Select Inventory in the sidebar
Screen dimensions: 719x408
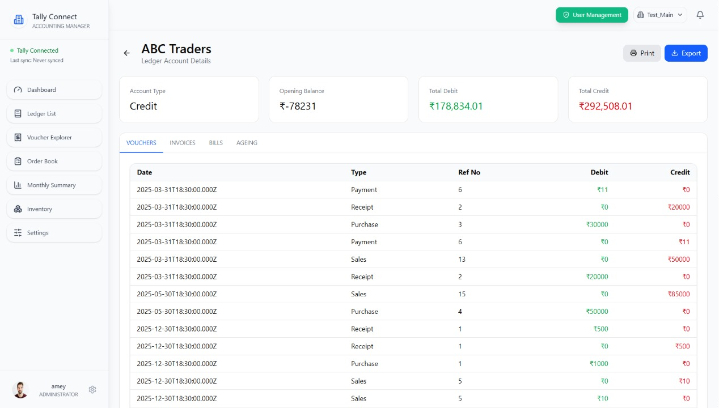click(x=54, y=209)
